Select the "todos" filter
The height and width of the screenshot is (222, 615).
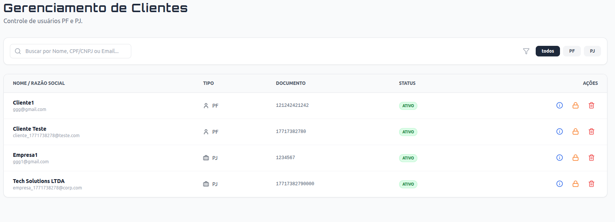pos(547,51)
